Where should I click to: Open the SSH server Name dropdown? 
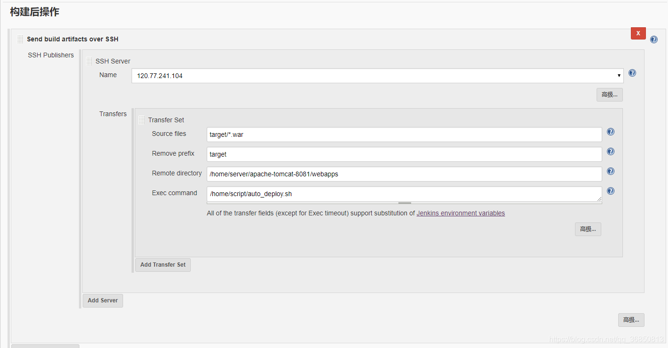click(x=378, y=76)
